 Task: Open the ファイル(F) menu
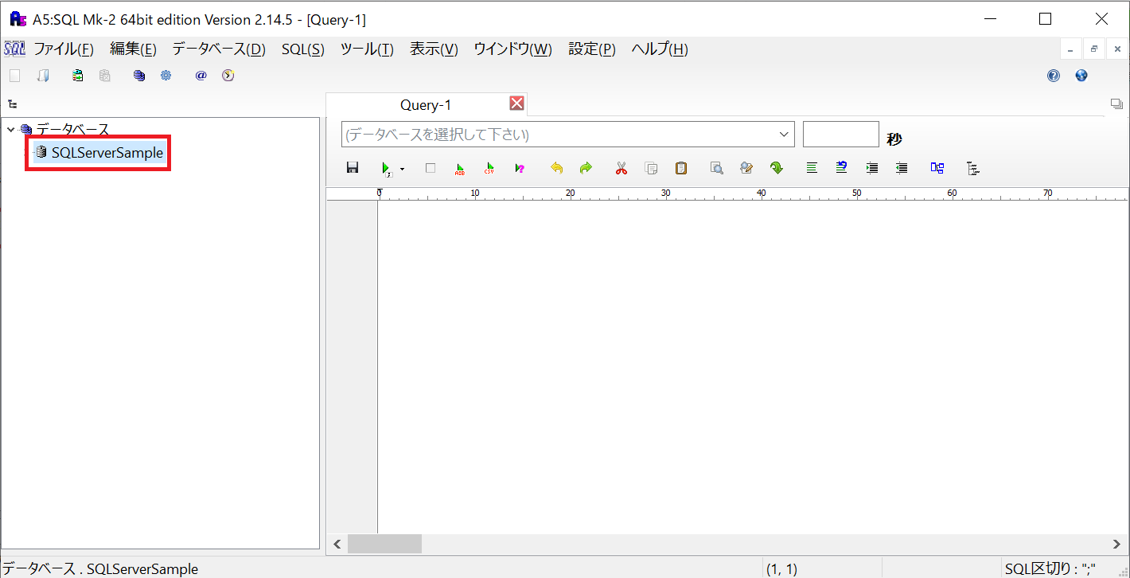[64, 49]
